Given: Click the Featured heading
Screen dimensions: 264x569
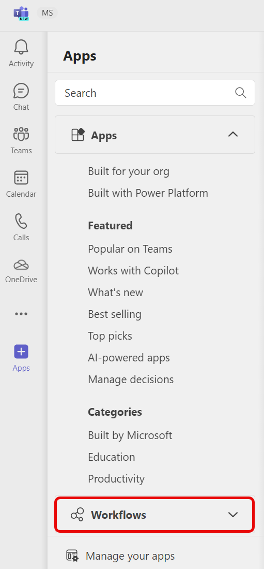Looking at the screenshot, I should pos(110,226).
